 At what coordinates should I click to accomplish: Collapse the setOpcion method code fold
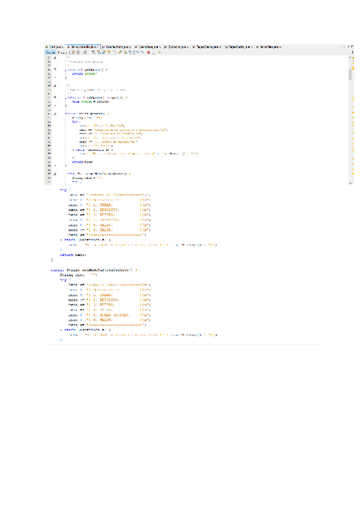[x=55, y=96]
